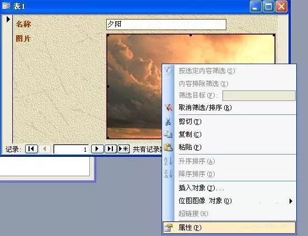Close the 表1 window
This screenshot has height=236, width=308.
click(x=282, y=6)
